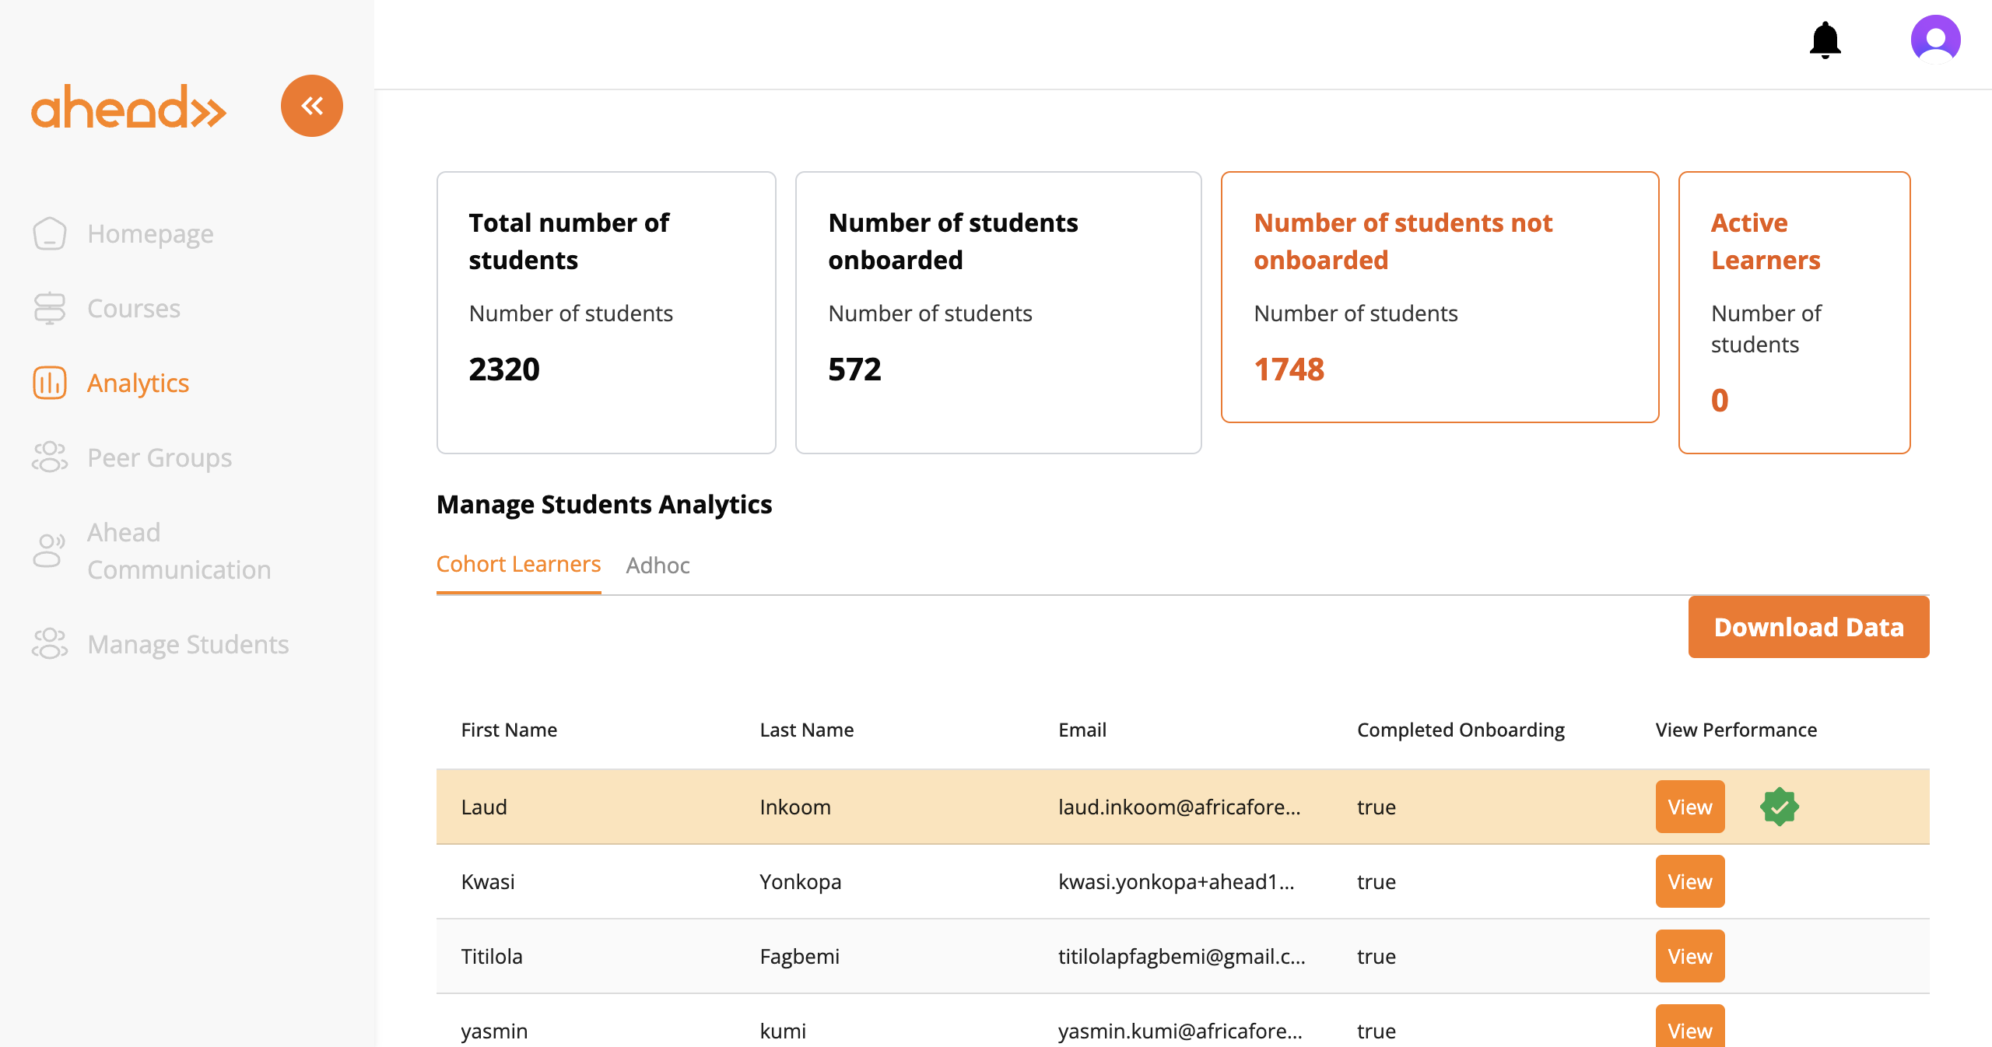Image resolution: width=1992 pixels, height=1047 pixels.
Task: Navigate to Homepage via sidebar icon
Action: pos(49,233)
